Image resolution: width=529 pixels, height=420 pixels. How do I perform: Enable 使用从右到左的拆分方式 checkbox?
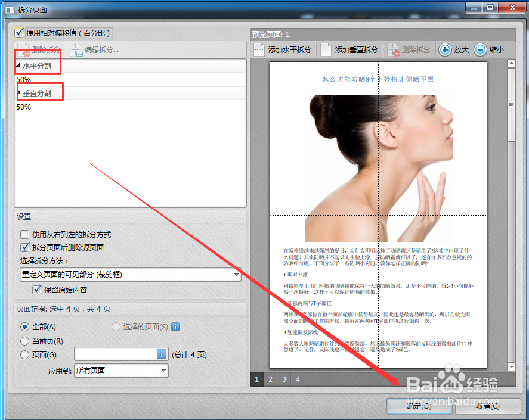[24, 234]
